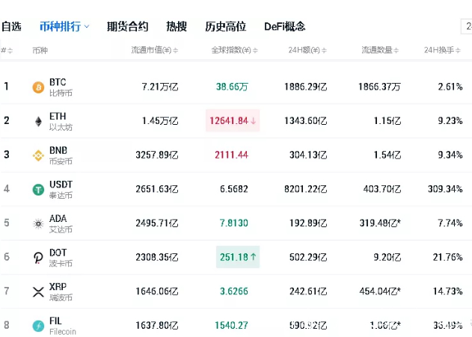Open the XRP coin name link
Screen dimensions: 472x337
(58, 286)
